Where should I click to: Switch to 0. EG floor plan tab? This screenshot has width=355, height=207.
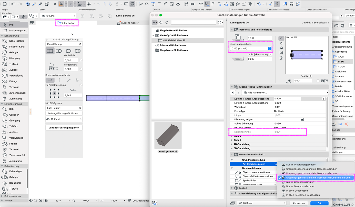click(x=67, y=23)
